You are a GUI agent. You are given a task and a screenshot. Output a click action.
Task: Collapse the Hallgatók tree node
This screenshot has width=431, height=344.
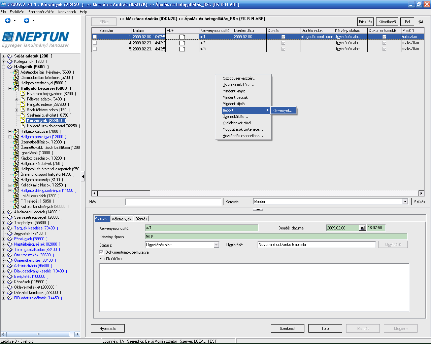pos(3,67)
